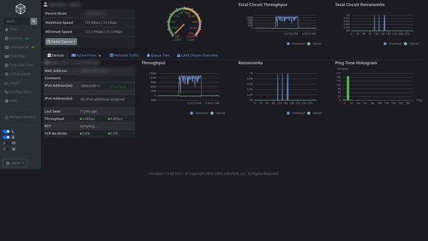The height and width of the screenshot is (241, 428).
Task: Click the LibreQoS cube logo
Action: point(20,9)
